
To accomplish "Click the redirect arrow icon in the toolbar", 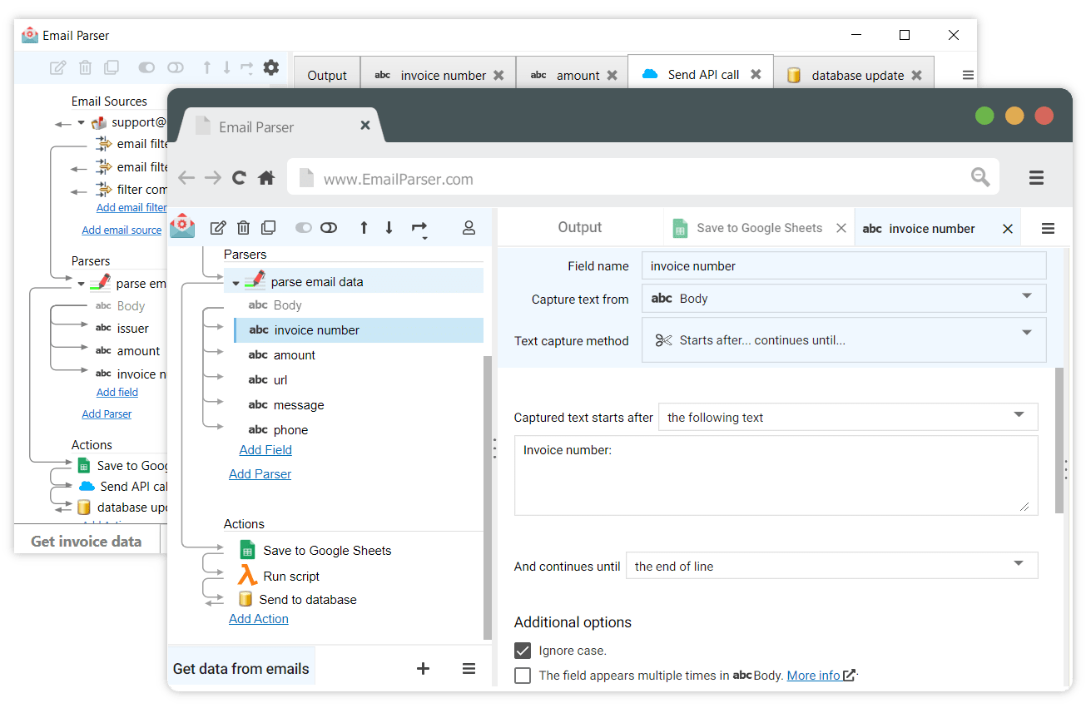I will (x=420, y=227).
